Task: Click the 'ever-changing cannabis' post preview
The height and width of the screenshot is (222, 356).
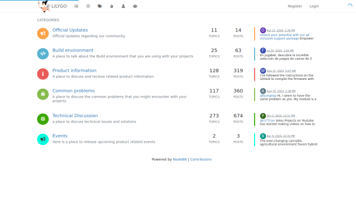Action: click(288, 143)
